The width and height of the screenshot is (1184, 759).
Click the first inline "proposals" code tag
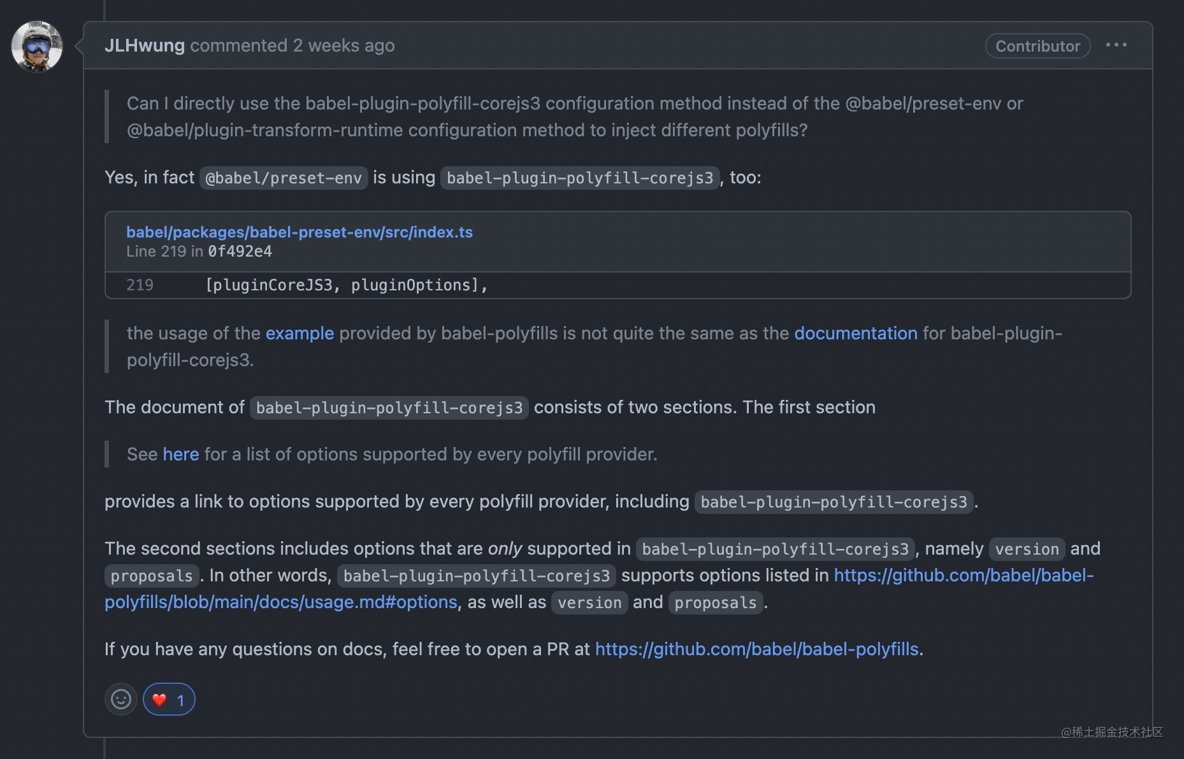coord(152,576)
